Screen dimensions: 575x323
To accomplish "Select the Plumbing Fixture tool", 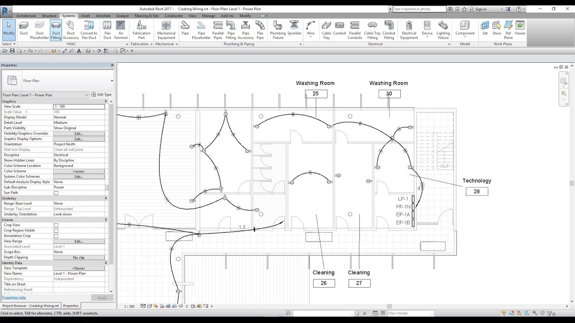I will click(x=278, y=29).
